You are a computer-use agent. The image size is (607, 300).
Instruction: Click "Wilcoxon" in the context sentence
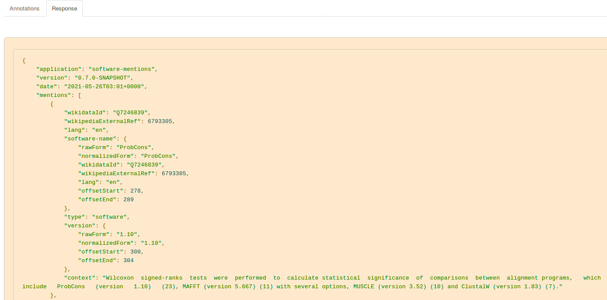pyautogui.click(x=120, y=278)
